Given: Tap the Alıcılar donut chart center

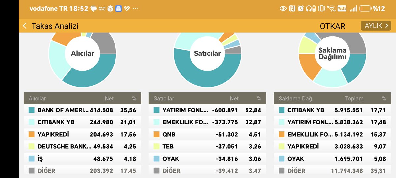Looking at the screenshot, I should [82, 53].
